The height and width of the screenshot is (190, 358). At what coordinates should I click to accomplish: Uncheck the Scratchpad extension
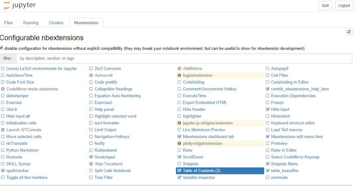tap(91, 157)
